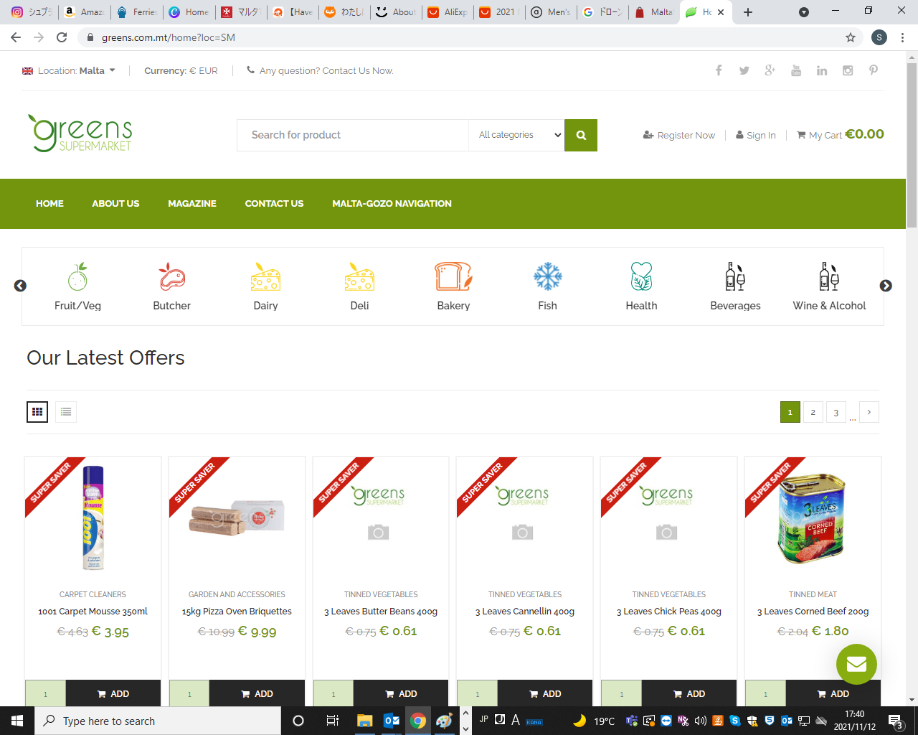This screenshot has height=735, width=918.
Task: Add 3 Leaves Corned Beef to cart
Action: click(833, 693)
